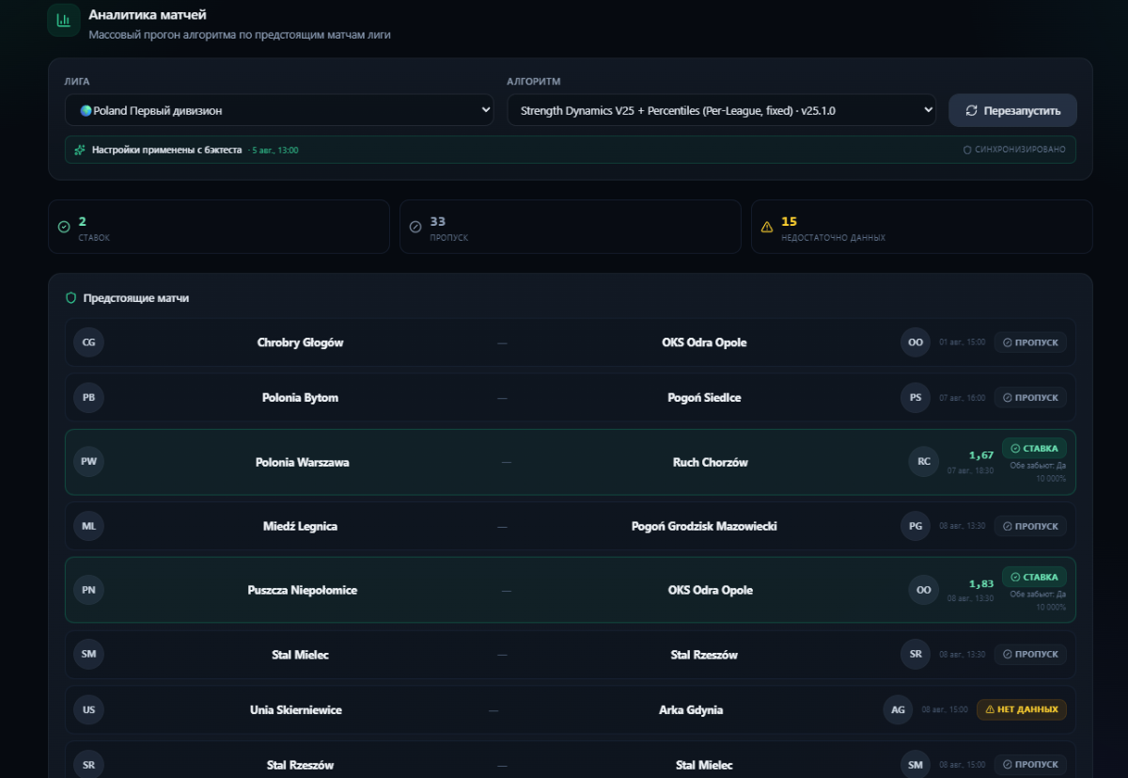Click the PG avatar for Pogoń Grodzisk Mazowiecki
The image size is (1128, 778).
(x=916, y=526)
